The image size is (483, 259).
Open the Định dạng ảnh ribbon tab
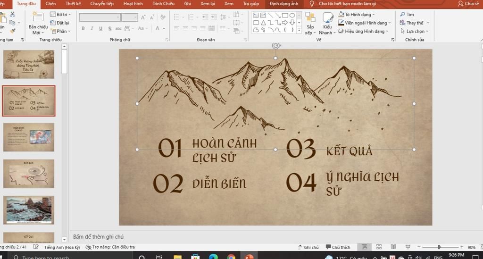click(x=283, y=4)
